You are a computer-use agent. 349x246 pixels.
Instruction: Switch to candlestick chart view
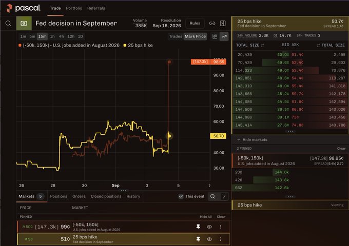pos(215,36)
